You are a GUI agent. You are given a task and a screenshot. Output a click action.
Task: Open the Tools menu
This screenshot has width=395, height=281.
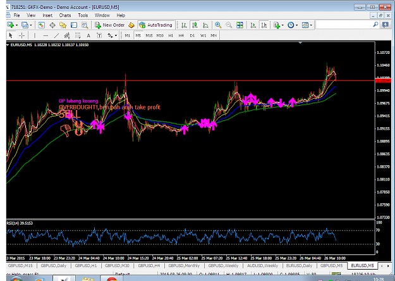(83, 15)
